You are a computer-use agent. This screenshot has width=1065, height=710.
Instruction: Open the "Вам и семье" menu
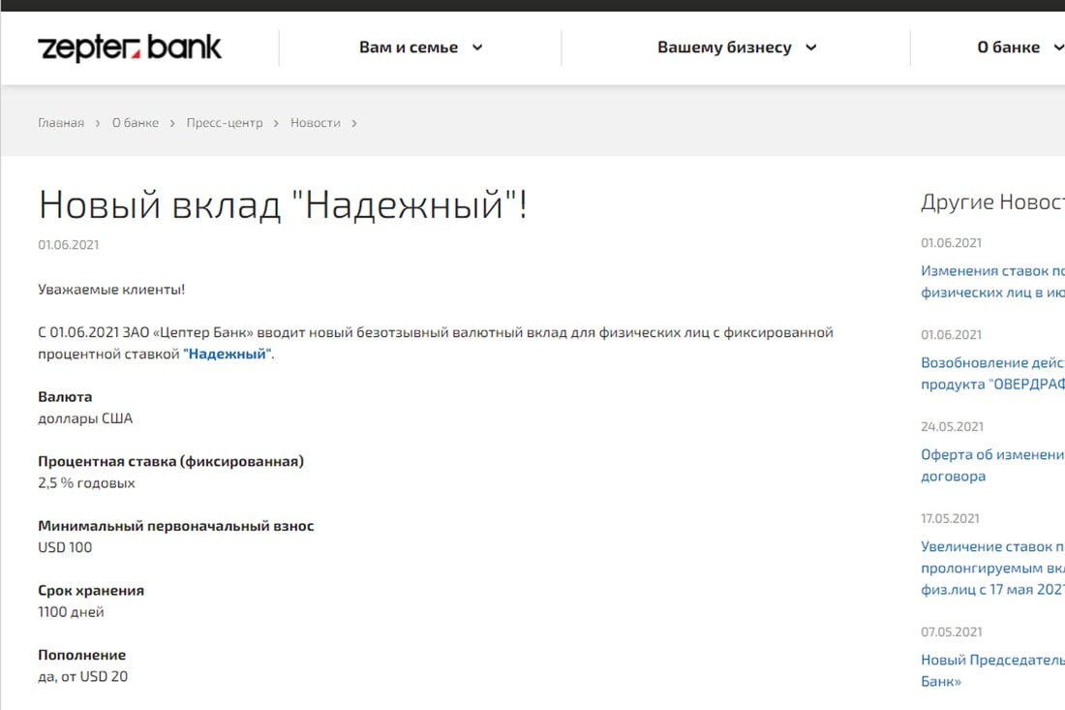(x=409, y=47)
